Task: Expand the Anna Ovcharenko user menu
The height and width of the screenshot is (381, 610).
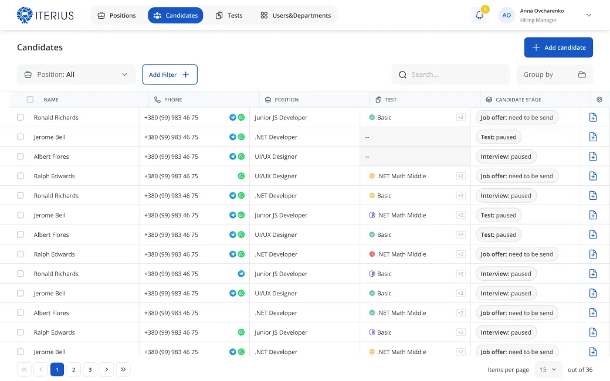Action: pyautogui.click(x=588, y=16)
